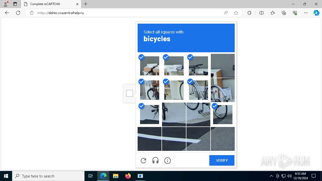Open the notification center

[314, 176]
